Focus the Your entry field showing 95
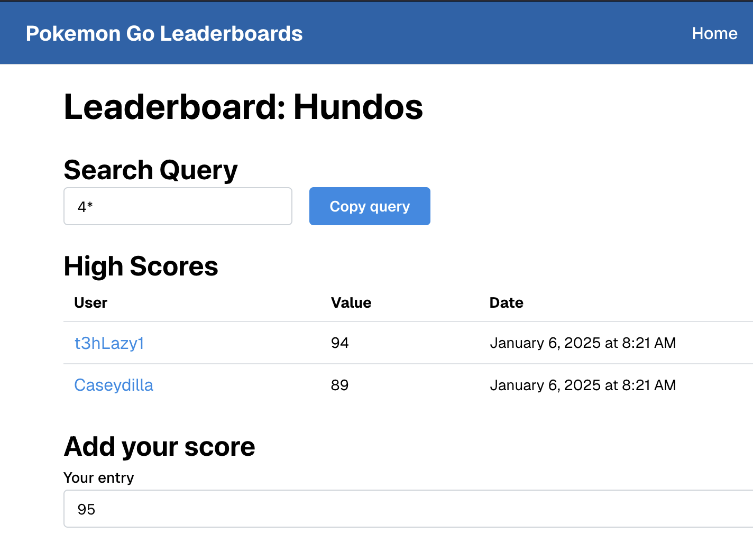Viewport: 753px width, 552px height. 408,509
